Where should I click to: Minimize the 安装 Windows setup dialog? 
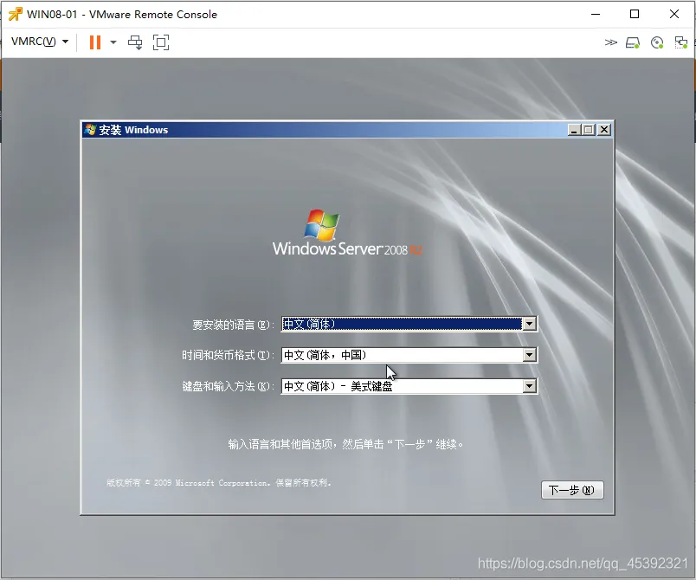[x=574, y=130]
